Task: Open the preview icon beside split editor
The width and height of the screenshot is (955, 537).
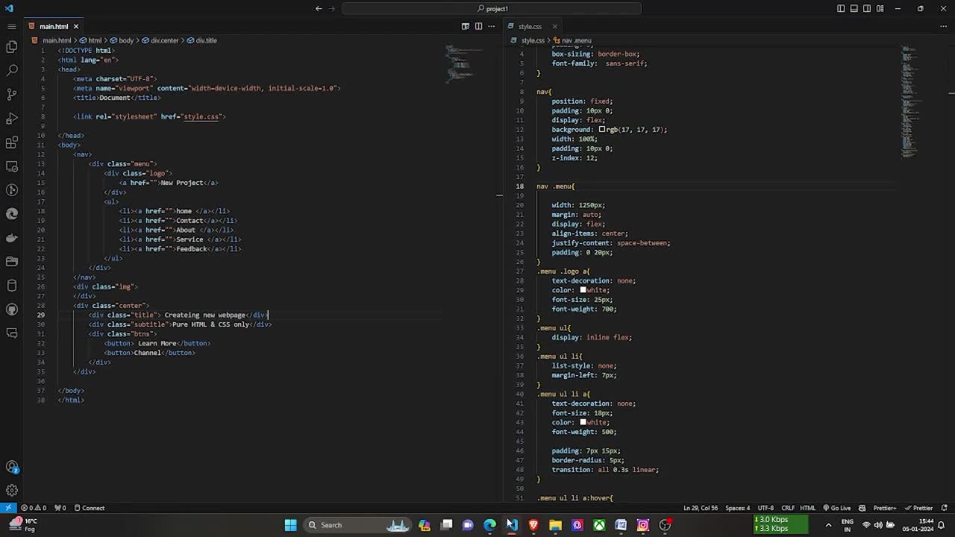Action: click(466, 26)
